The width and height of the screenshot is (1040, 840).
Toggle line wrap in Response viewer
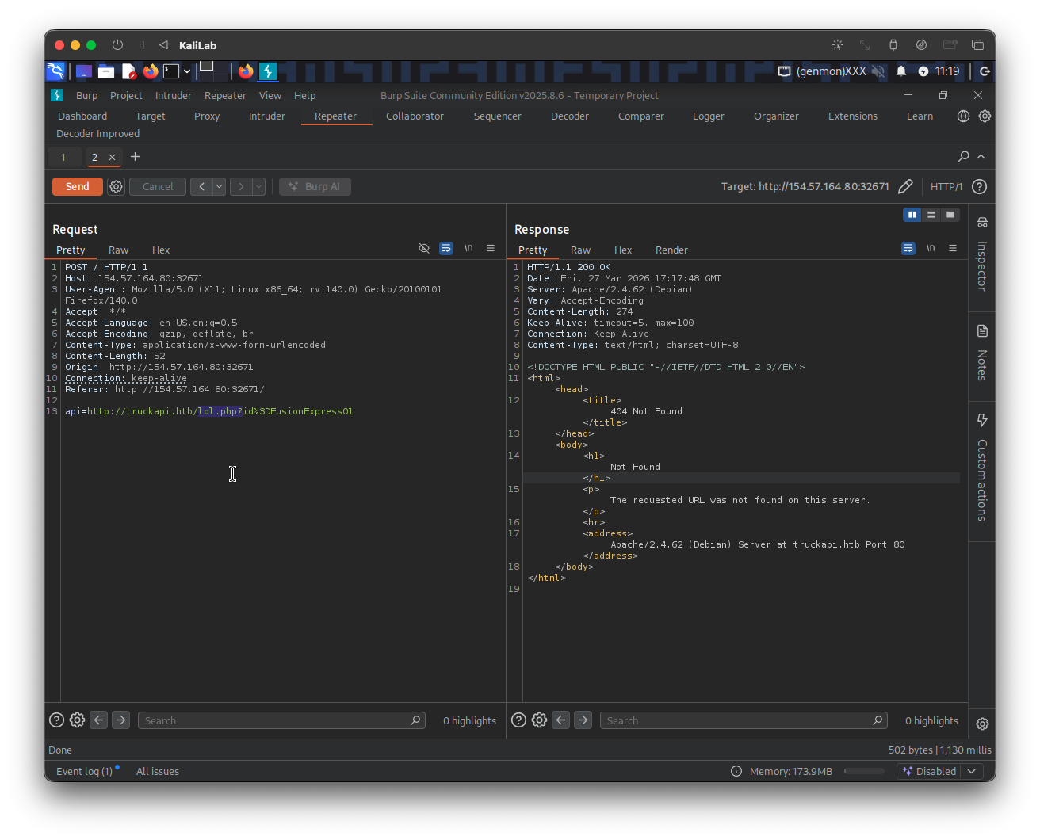[908, 249]
